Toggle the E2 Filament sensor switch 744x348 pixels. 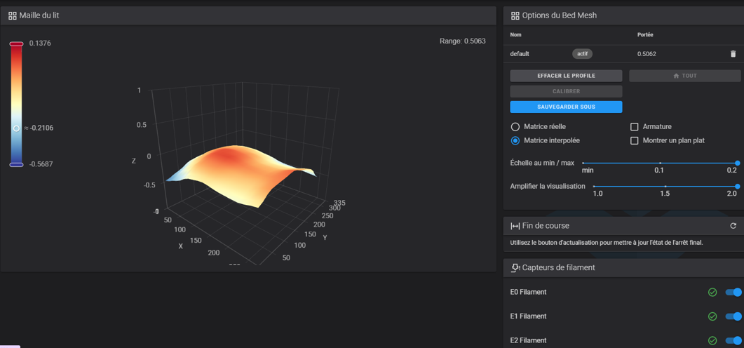[733, 340]
